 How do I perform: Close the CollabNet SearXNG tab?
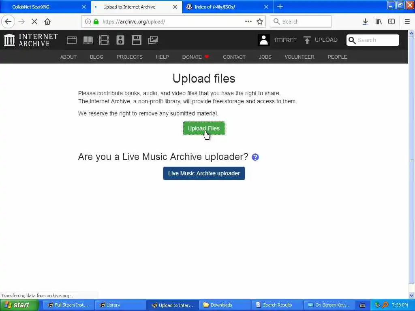pyautogui.click(x=84, y=7)
